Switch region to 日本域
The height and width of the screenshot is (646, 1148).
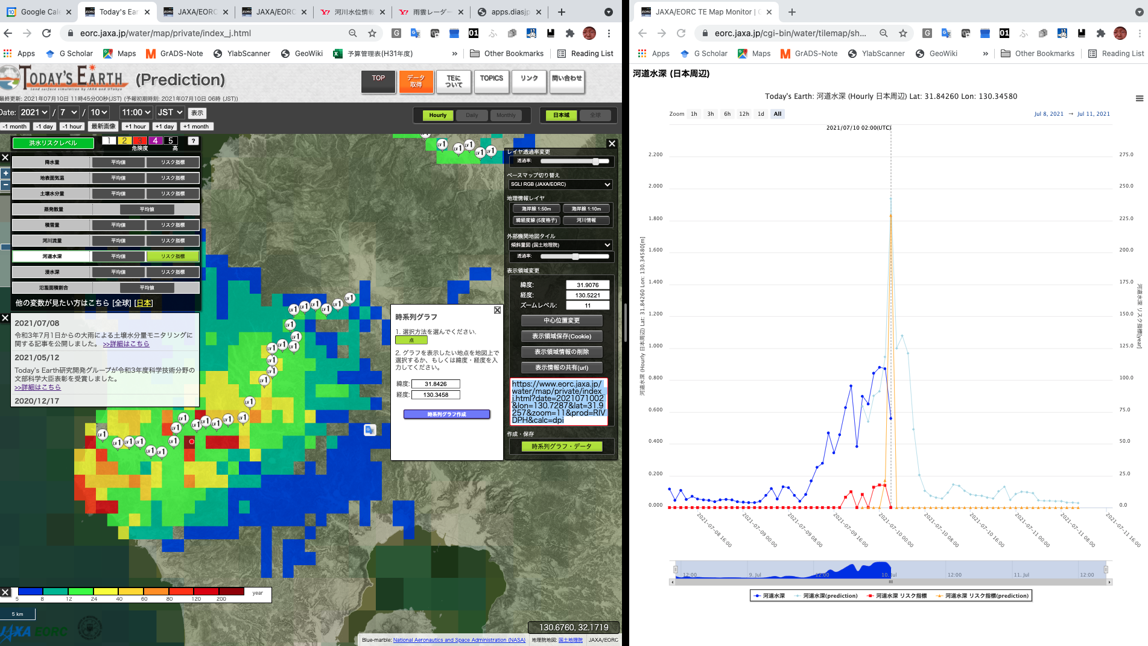pyautogui.click(x=561, y=115)
